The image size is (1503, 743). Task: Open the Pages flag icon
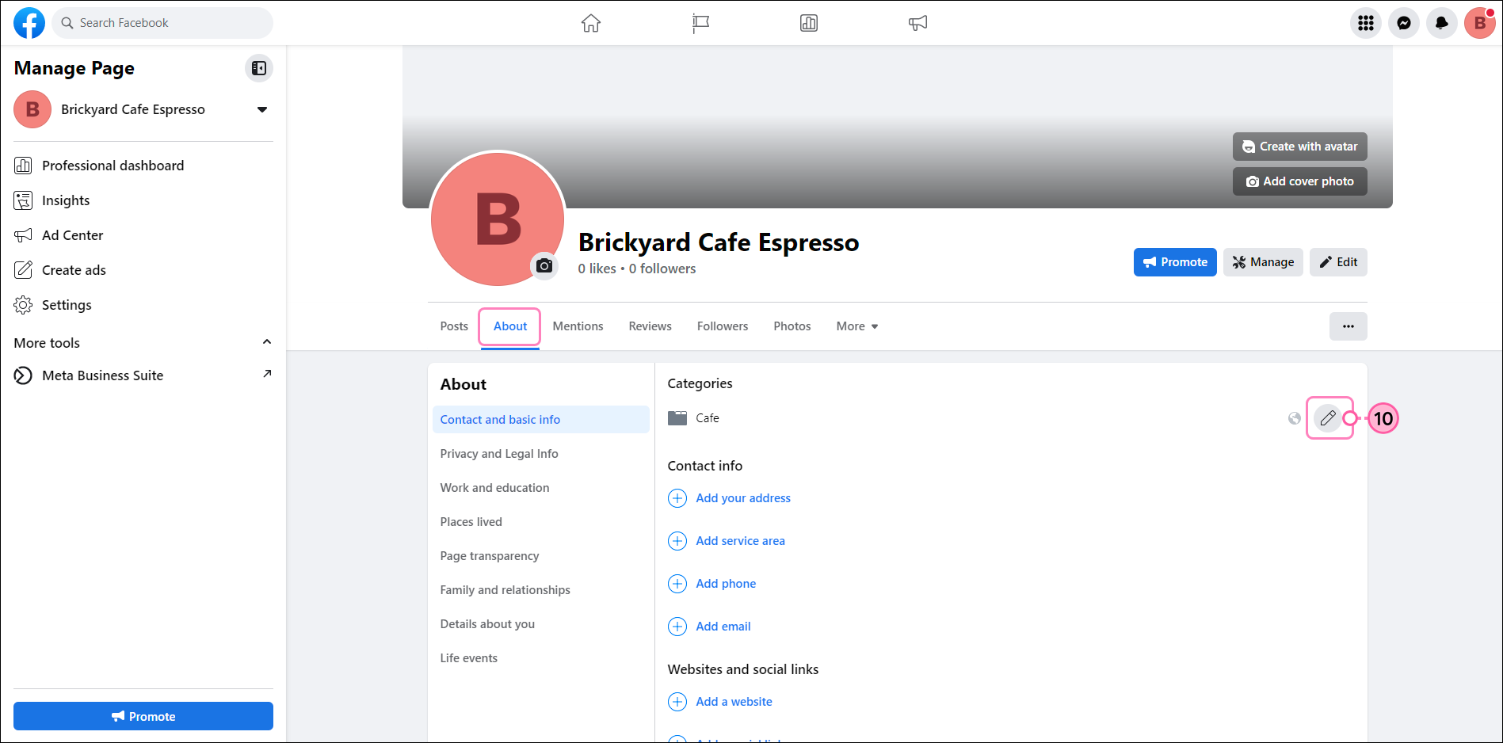(700, 23)
